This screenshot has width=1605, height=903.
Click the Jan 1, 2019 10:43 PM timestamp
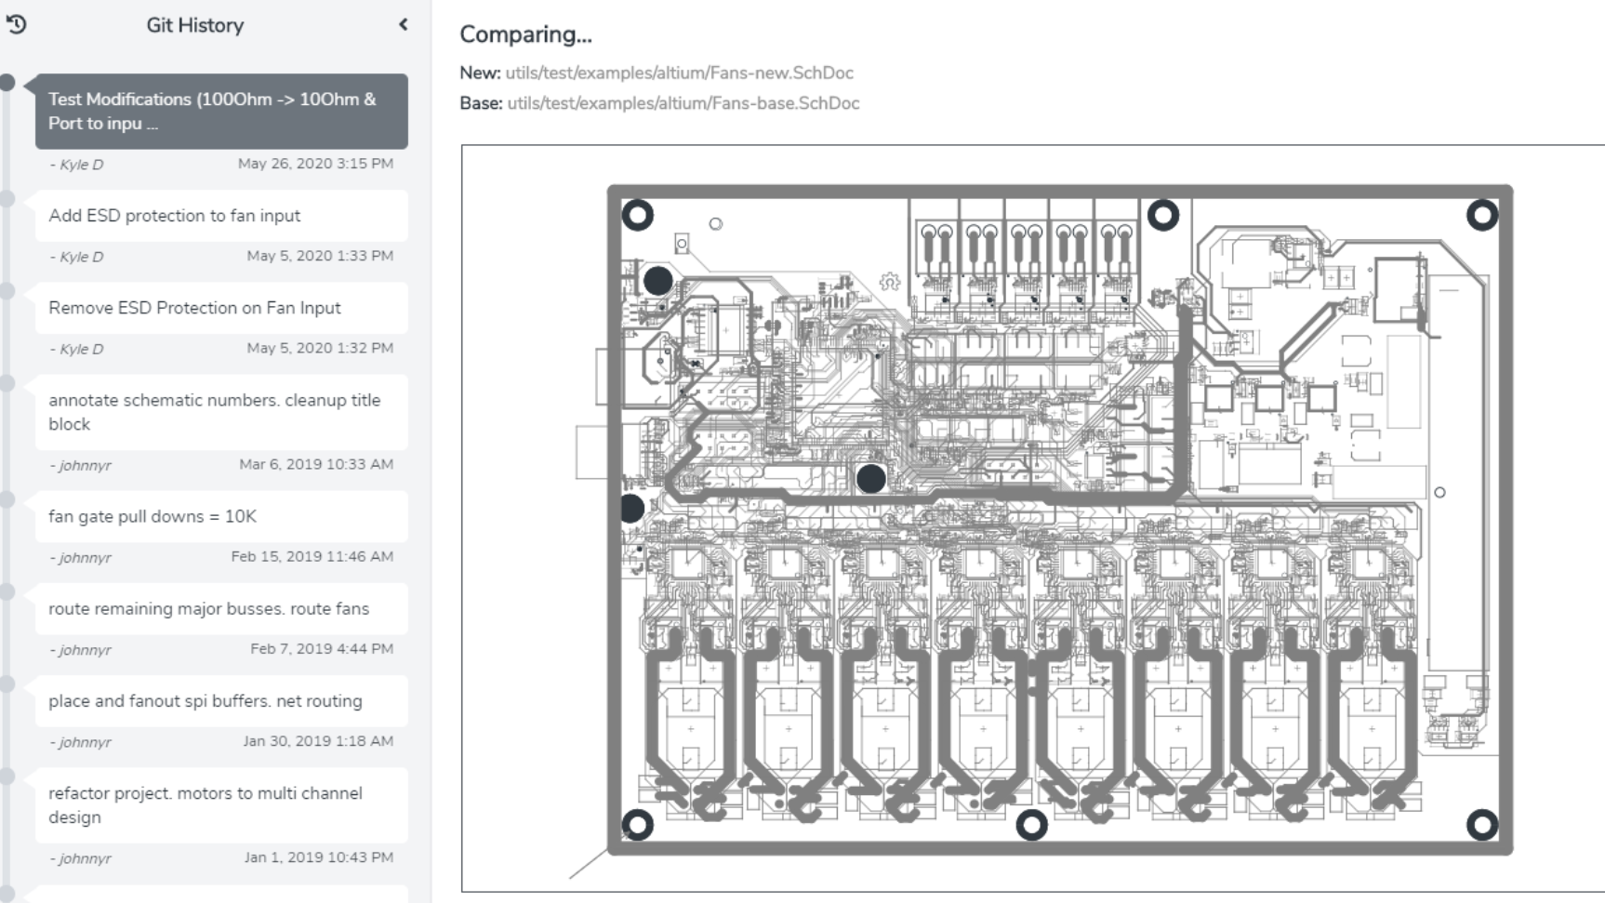coord(319,857)
